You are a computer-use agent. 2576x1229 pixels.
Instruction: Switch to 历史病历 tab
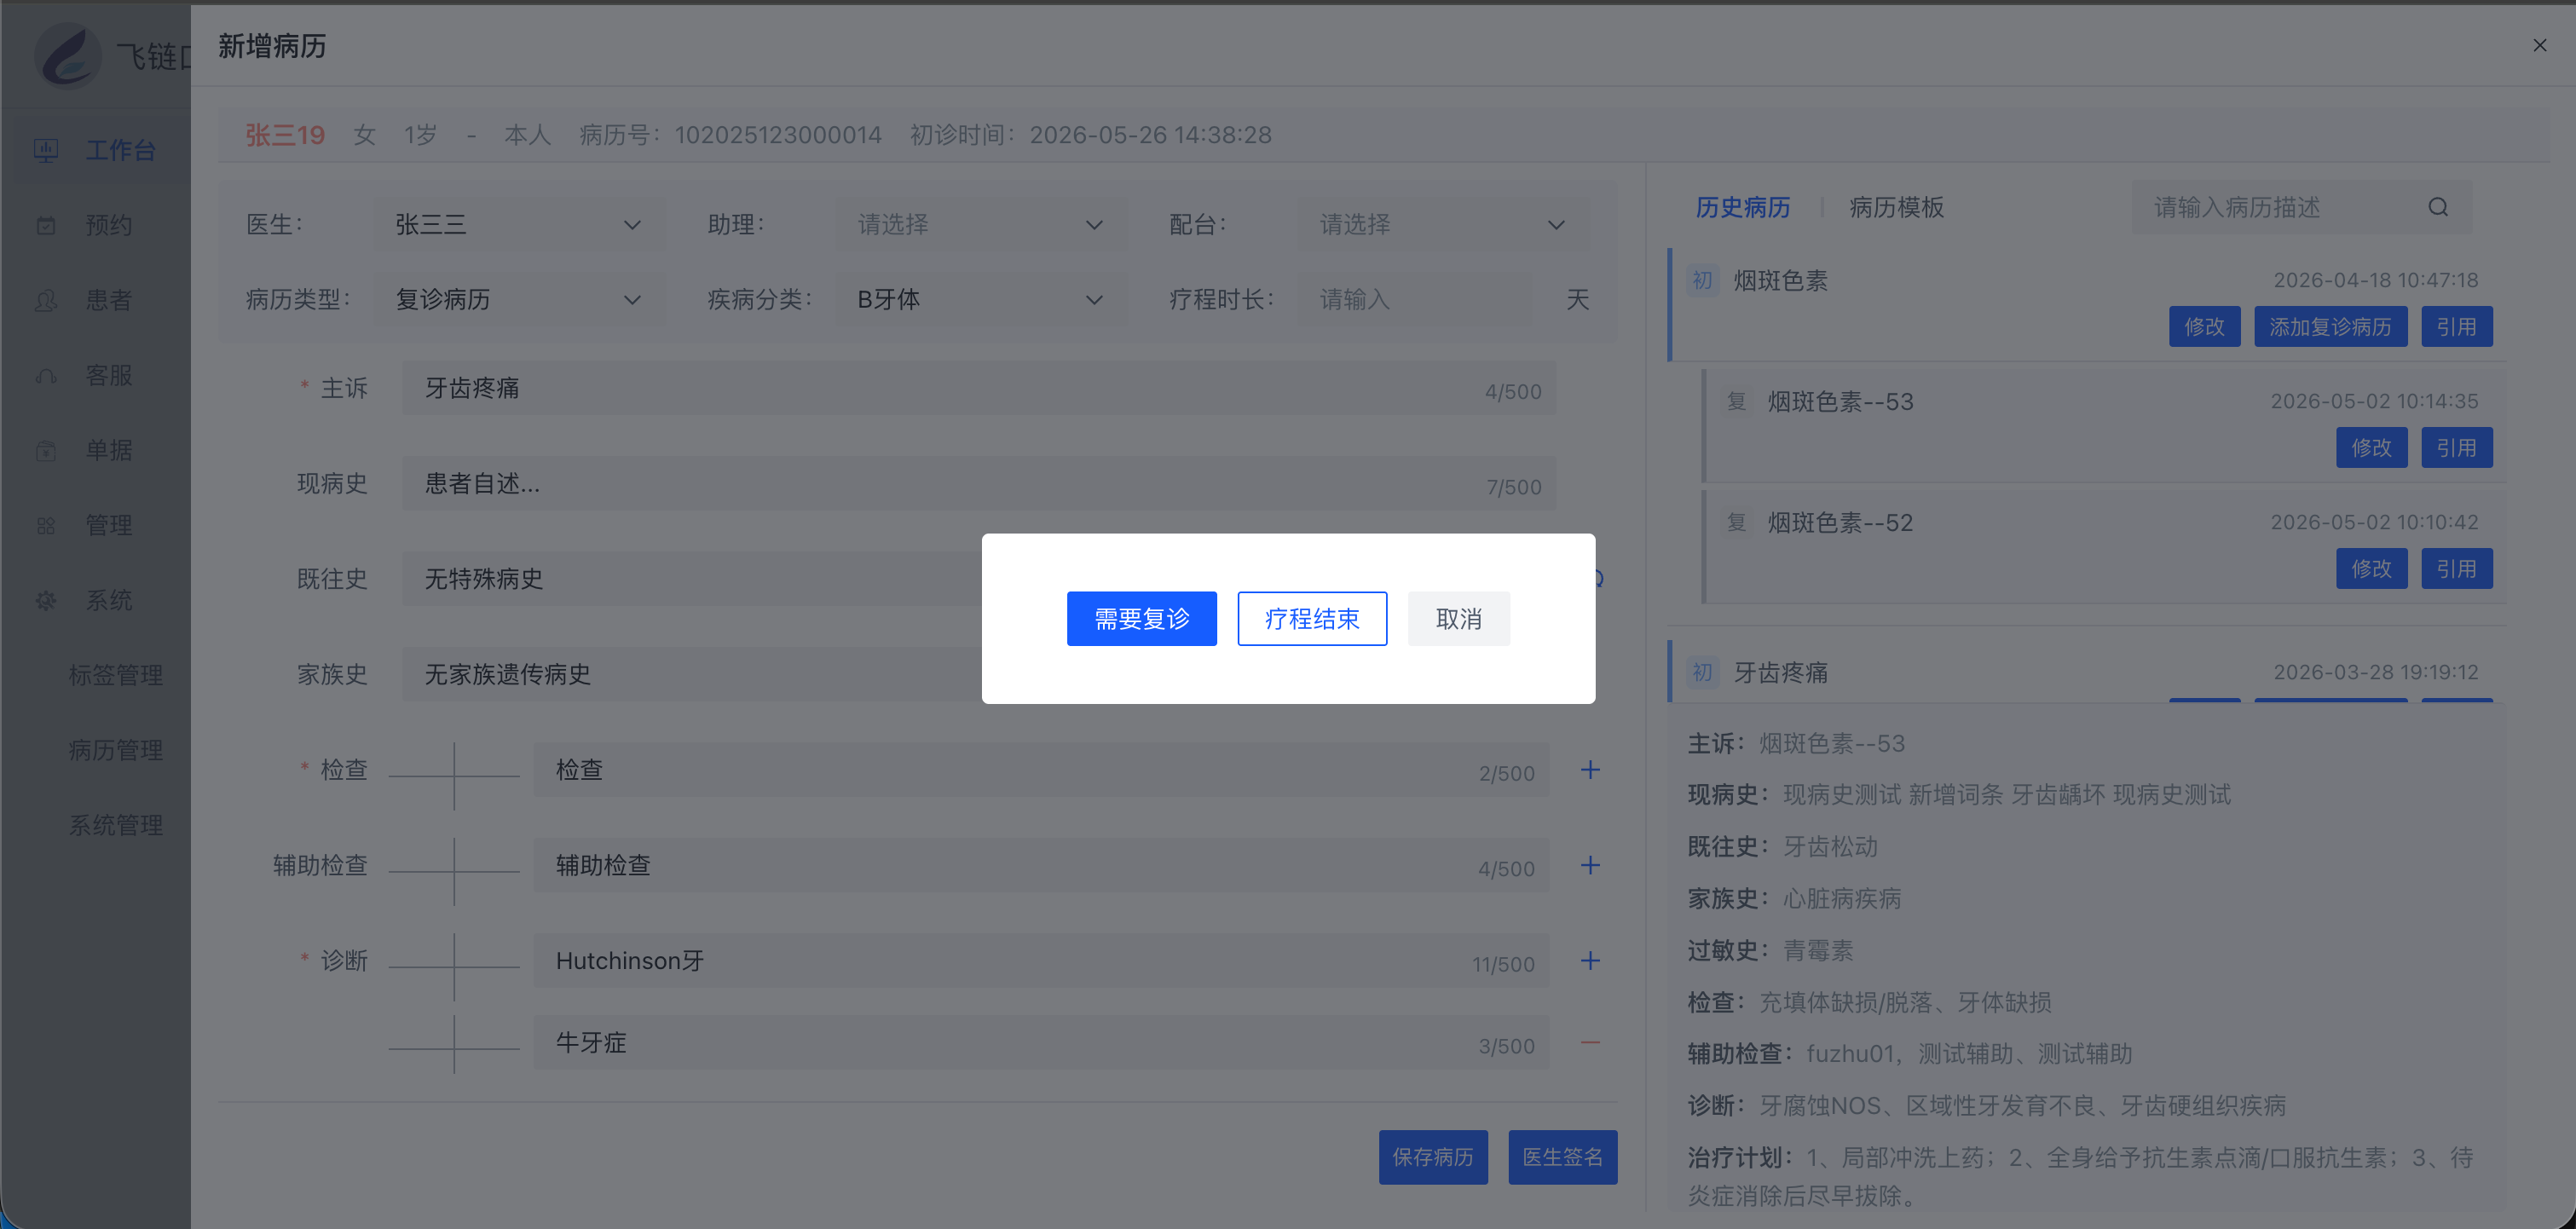point(1742,207)
